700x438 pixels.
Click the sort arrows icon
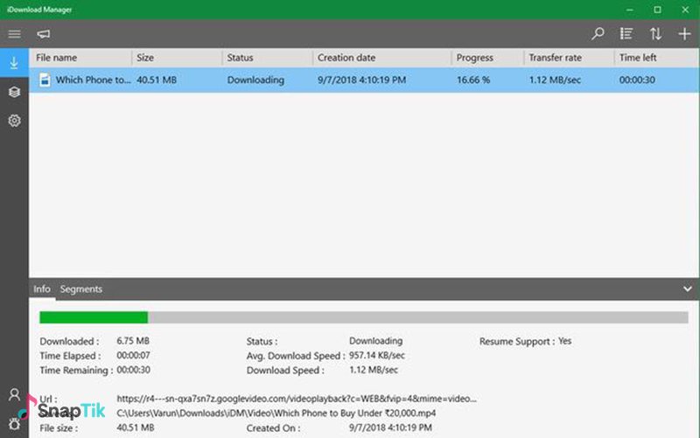pyautogui.click(x=655, y=34)
